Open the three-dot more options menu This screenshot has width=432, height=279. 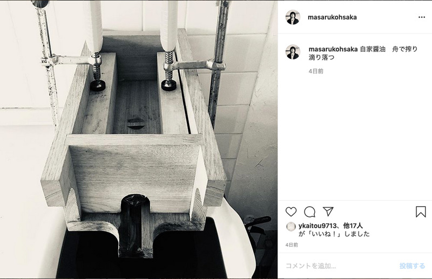pyautogui.click(x=422, y=17)
